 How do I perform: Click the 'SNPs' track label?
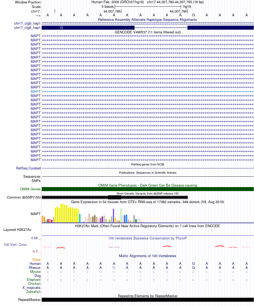(36, 181)
